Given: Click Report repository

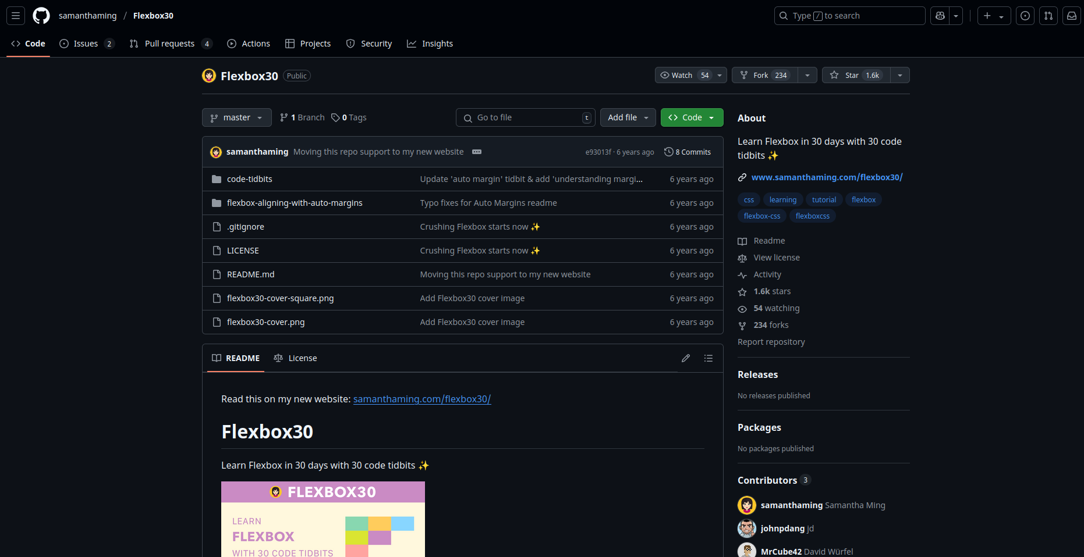Looking at the screenshot, I should click(x=771, y=342).
